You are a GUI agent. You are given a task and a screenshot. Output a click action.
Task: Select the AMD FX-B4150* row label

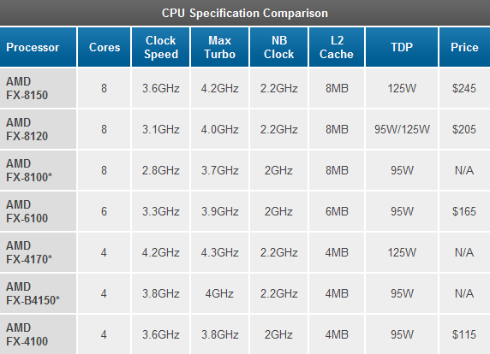coord(38,293)
